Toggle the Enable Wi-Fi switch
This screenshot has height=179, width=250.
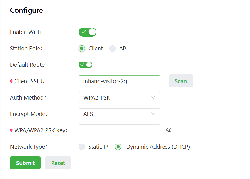pyautogui.click(x=87, y=32)
